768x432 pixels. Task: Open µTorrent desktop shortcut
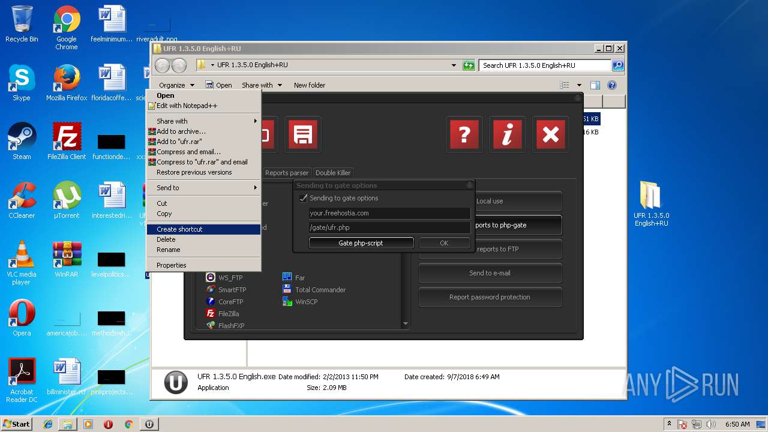(67, 200)
